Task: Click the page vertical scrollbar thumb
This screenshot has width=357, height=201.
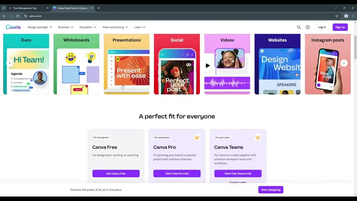Action: pyautogui.click(x=355, y=47)
